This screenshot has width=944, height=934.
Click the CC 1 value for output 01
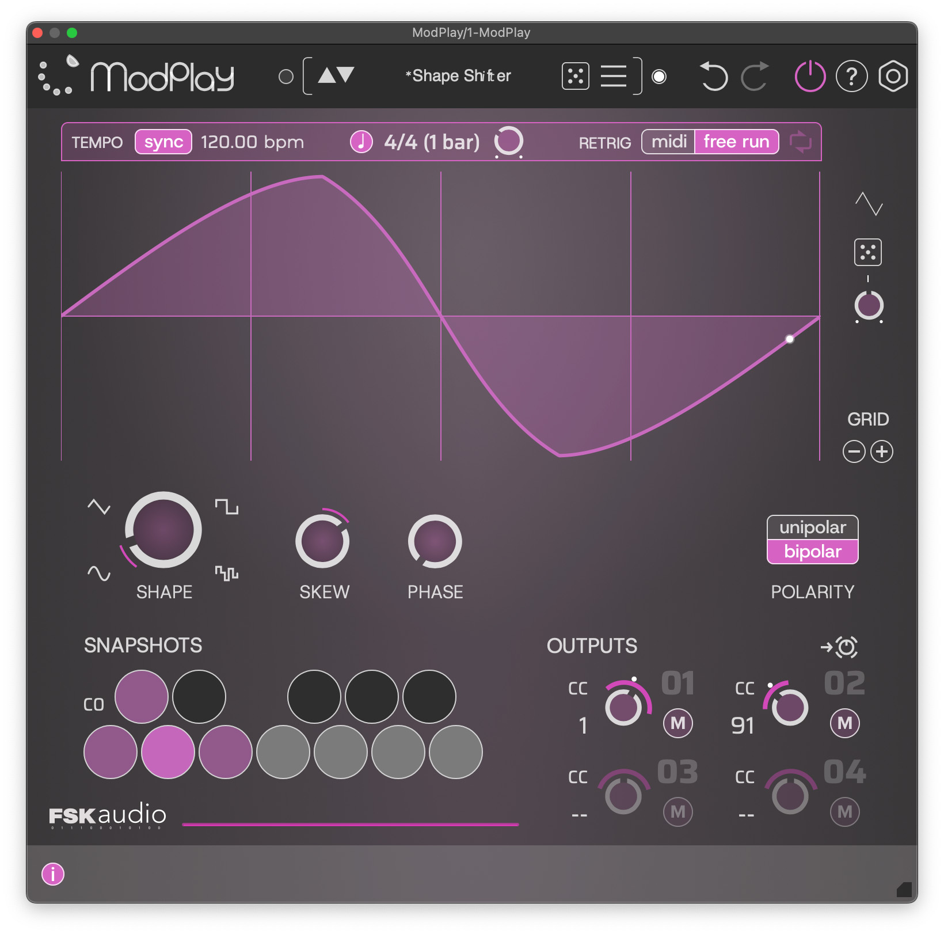583,726
